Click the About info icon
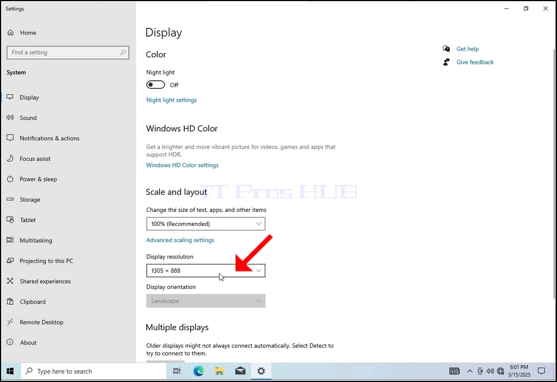Screen dimensions: 557x382 (x=10, y=342)
